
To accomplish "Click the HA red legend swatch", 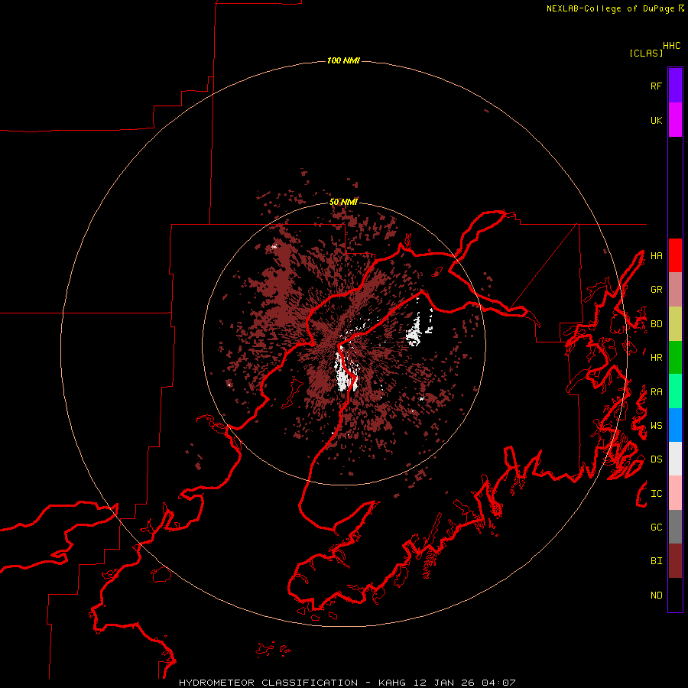I will point(675,255).
